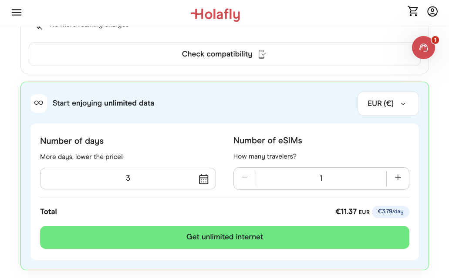The height and width of the screenshot is (278, 449).
Task: Click the compatibility check document icon
Action: tap(262, 54)
